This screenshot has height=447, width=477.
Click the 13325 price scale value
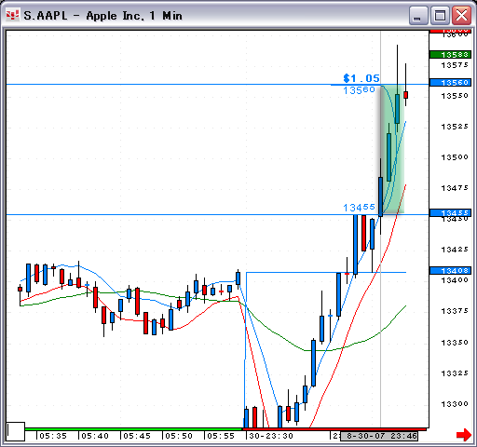coord(455,373)
